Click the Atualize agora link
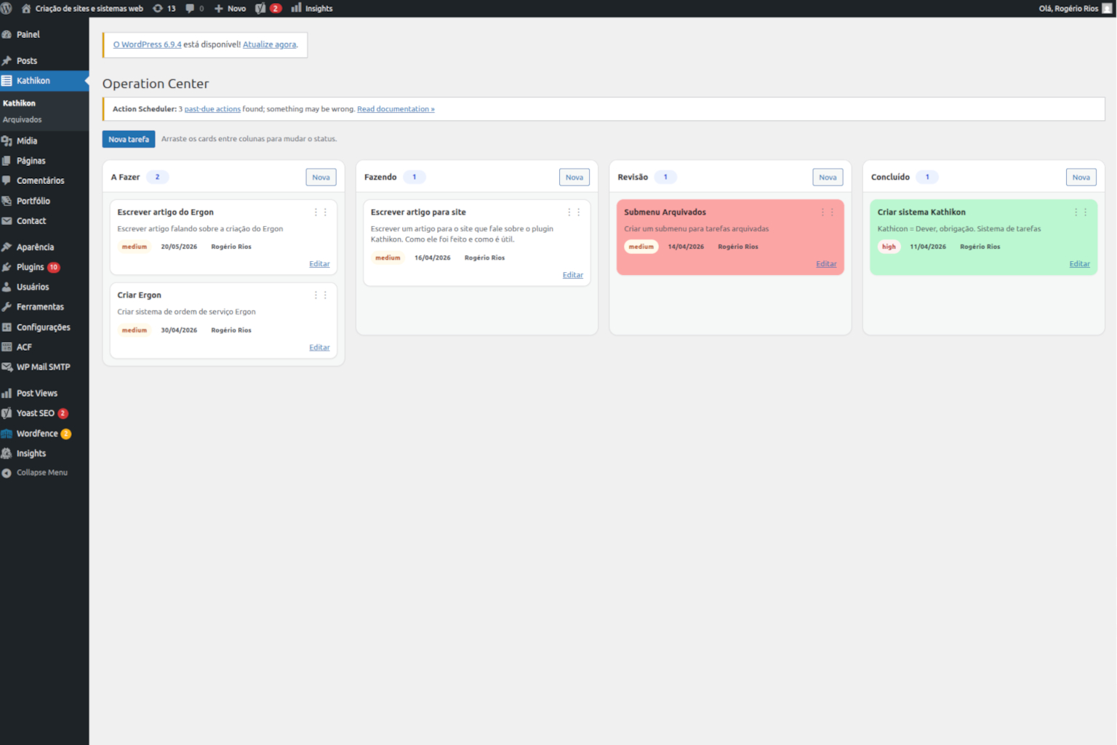This screenshot has width=1117, height=745. click(x=270, y=44)
